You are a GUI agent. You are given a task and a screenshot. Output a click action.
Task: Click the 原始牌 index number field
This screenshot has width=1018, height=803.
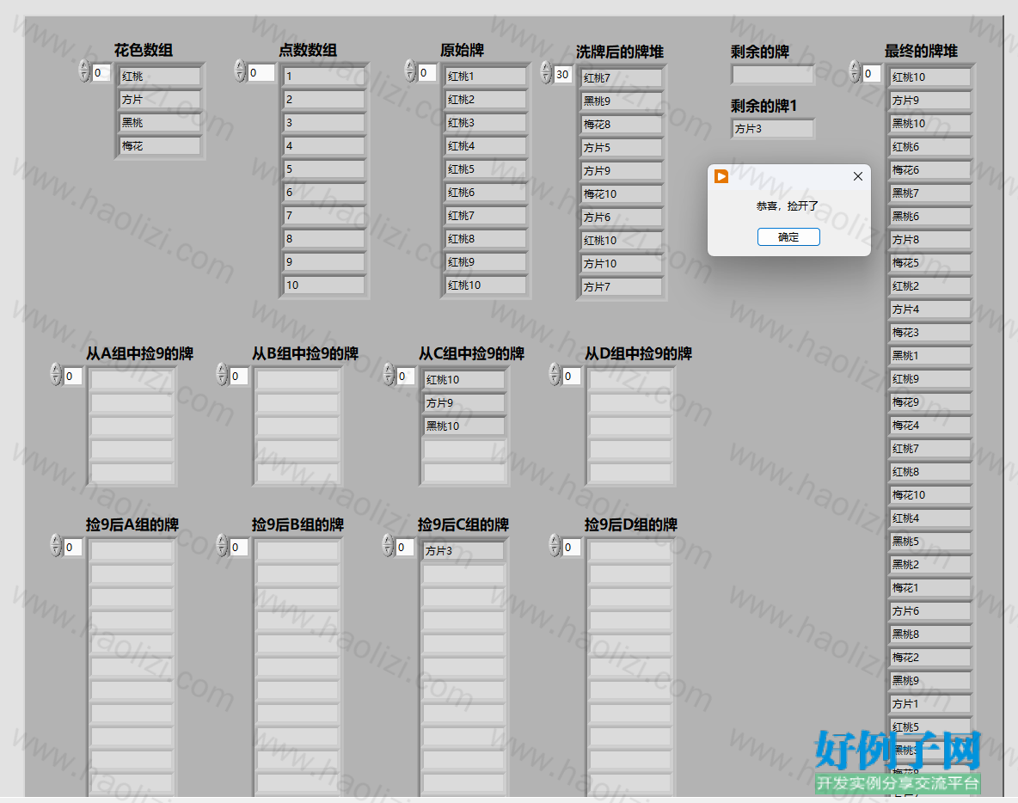[427, 73]
